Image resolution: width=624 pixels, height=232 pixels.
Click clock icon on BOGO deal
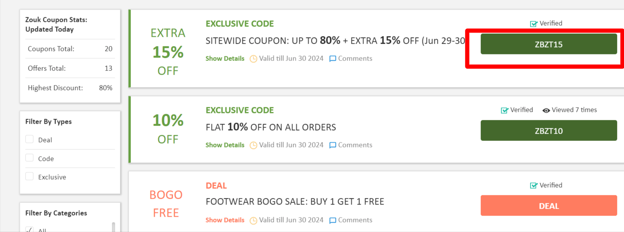pyautogui.click(x=253, y=221)
